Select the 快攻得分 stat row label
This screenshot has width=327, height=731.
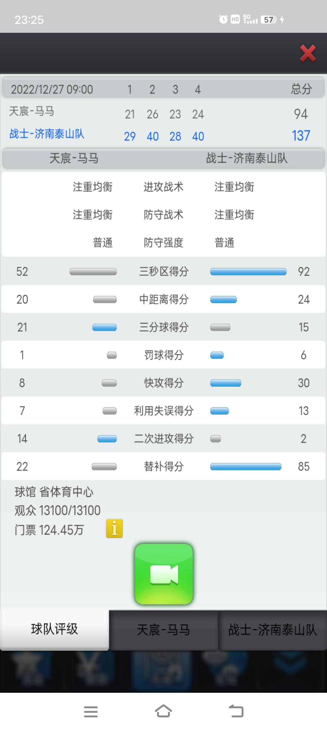click(164, 383)
